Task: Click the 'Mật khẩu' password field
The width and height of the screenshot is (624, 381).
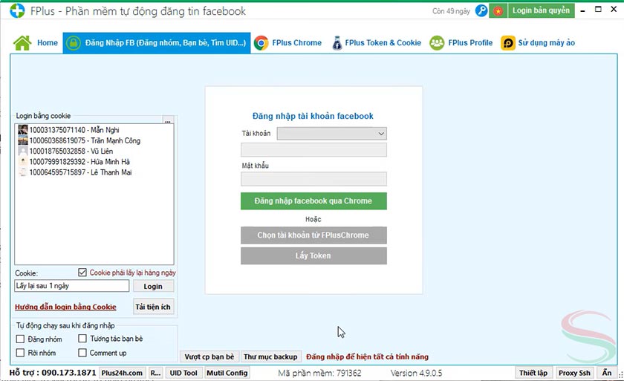Action: (x=313, y=179)
